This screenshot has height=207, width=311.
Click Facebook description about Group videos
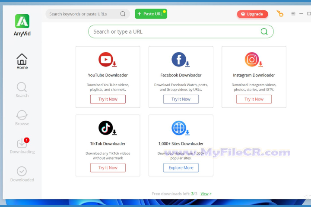(x=181, y=87)
